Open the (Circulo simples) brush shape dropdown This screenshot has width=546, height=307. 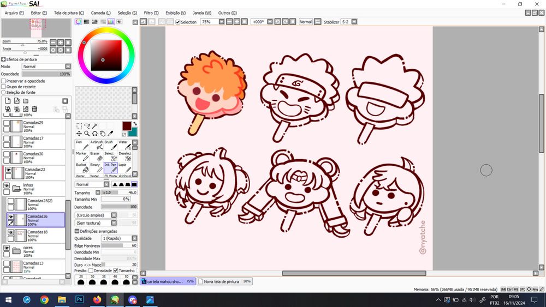click(114, 215)
